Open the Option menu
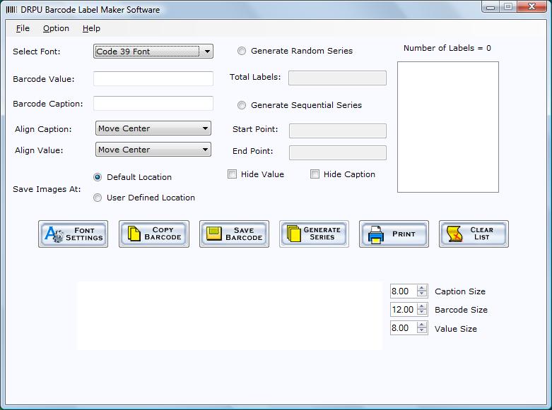Screen dimensions: 552x410 [x=56, y=28]
